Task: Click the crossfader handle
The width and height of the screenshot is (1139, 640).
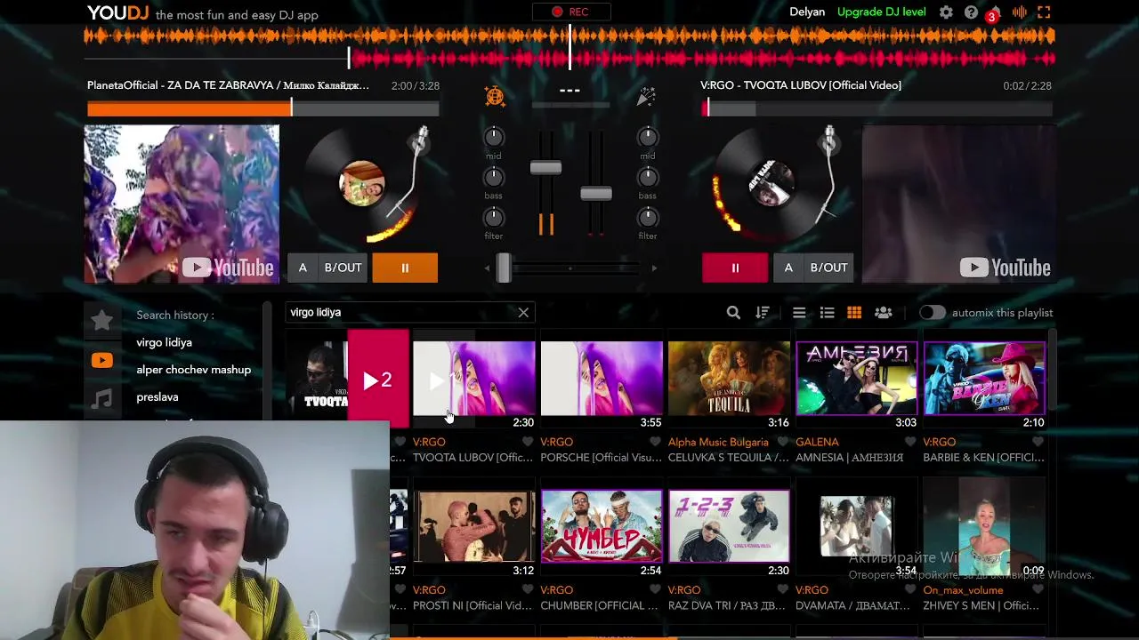Action: (x=504, y=268)
